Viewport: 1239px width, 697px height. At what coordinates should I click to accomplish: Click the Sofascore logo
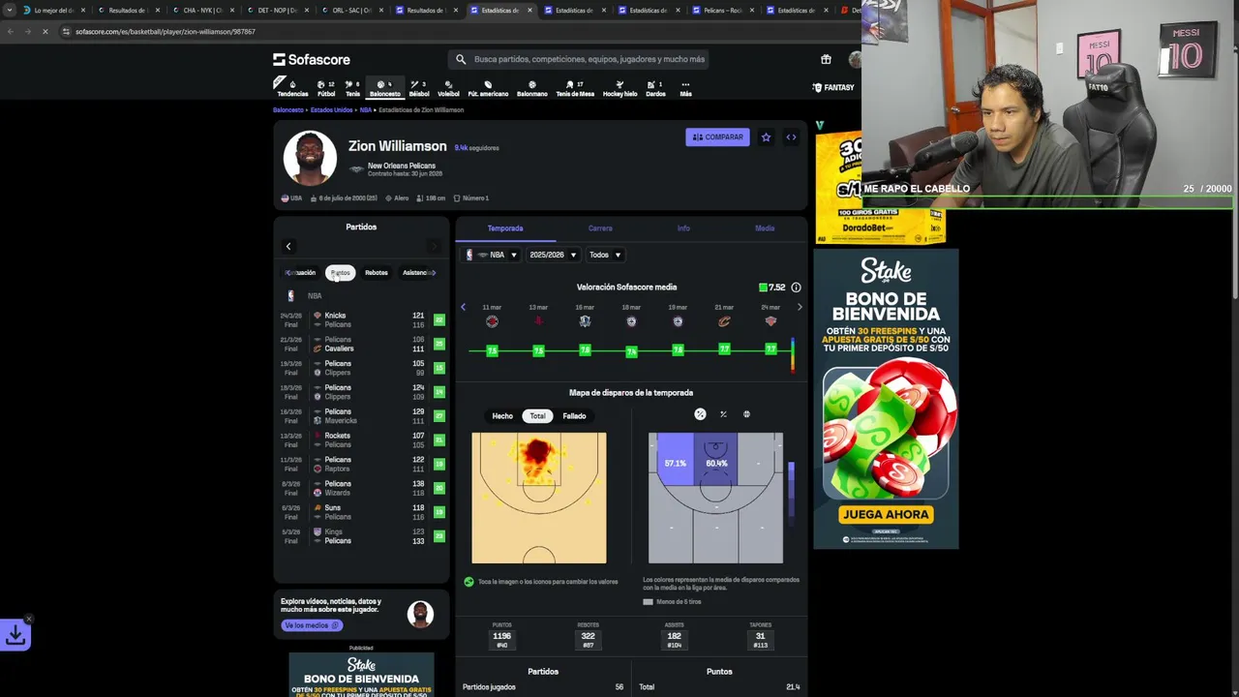pos(312,59)
